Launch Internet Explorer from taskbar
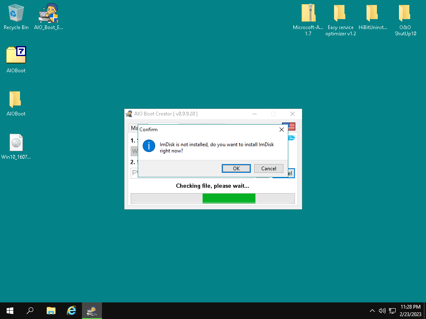The image size is (426, 319). pos(72,310)
